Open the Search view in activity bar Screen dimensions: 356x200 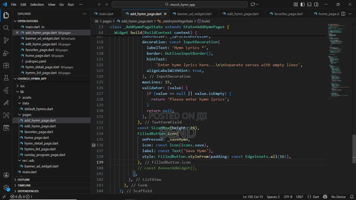pos(6,28)
